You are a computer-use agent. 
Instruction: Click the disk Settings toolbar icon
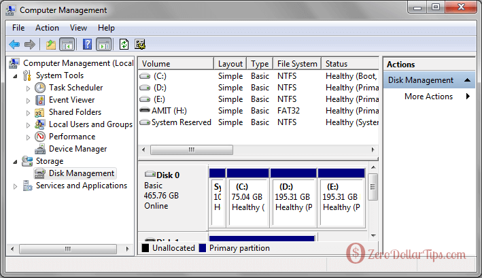coord(140,45)
